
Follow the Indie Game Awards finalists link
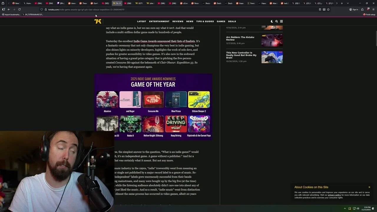coord(164,41)
